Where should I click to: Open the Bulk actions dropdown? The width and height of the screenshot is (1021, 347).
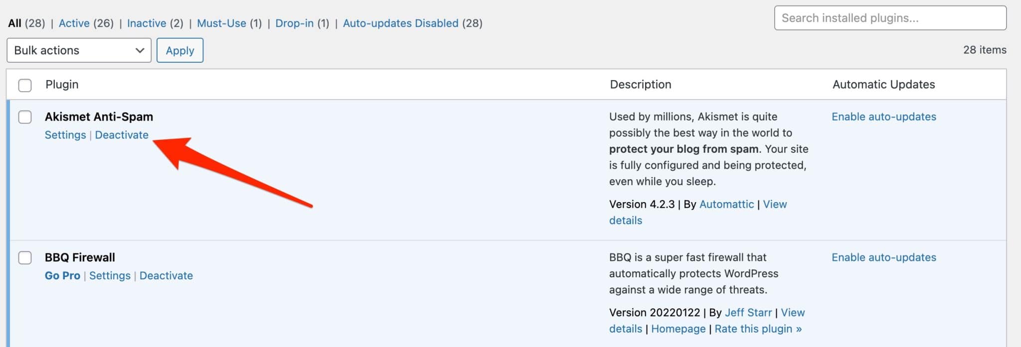[79, 50]
